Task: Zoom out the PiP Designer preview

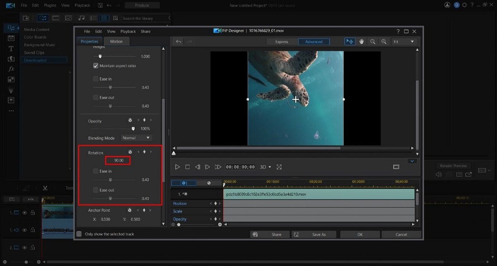Action: (373, 41)
